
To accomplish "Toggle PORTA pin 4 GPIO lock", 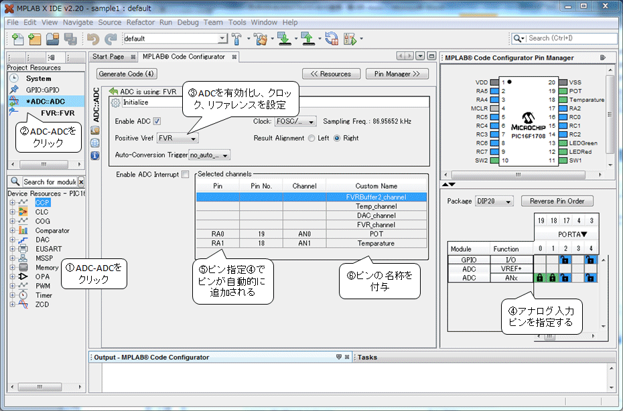I will [591, 260].
